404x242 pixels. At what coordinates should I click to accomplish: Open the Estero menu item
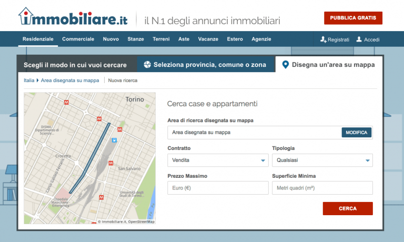(235, 39)
